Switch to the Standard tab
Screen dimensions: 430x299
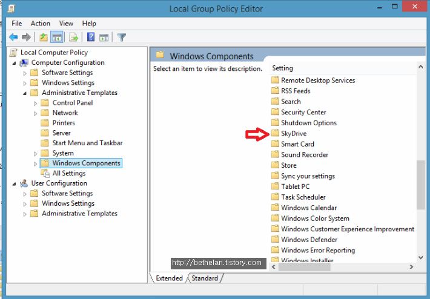(205, 278)
